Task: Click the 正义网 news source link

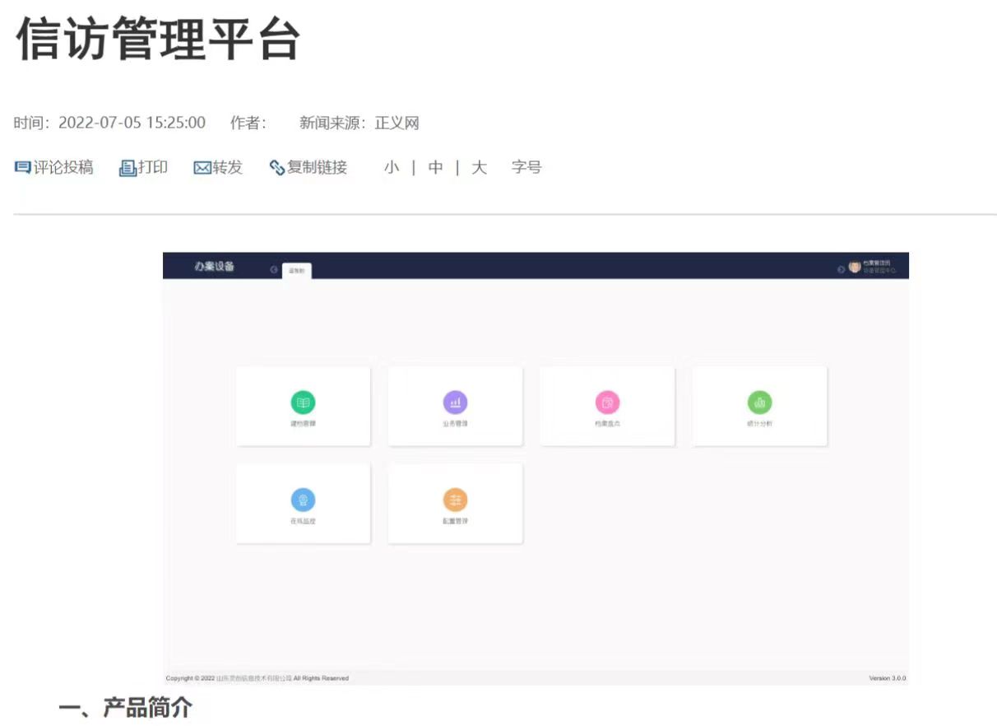Action: coord(397,123)
